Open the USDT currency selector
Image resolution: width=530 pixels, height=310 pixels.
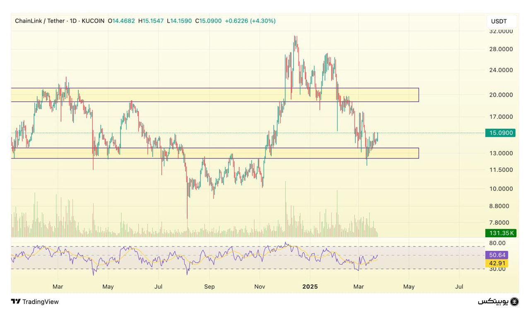(x=502, y=22)
